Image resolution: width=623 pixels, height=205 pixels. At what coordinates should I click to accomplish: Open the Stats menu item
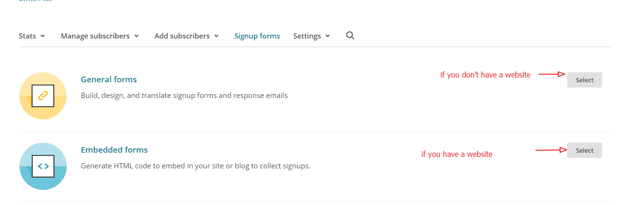pos(27,36)
